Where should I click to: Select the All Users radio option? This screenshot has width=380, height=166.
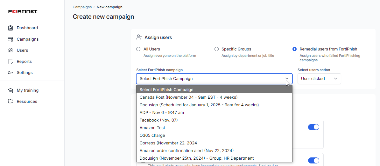[138, 49]
